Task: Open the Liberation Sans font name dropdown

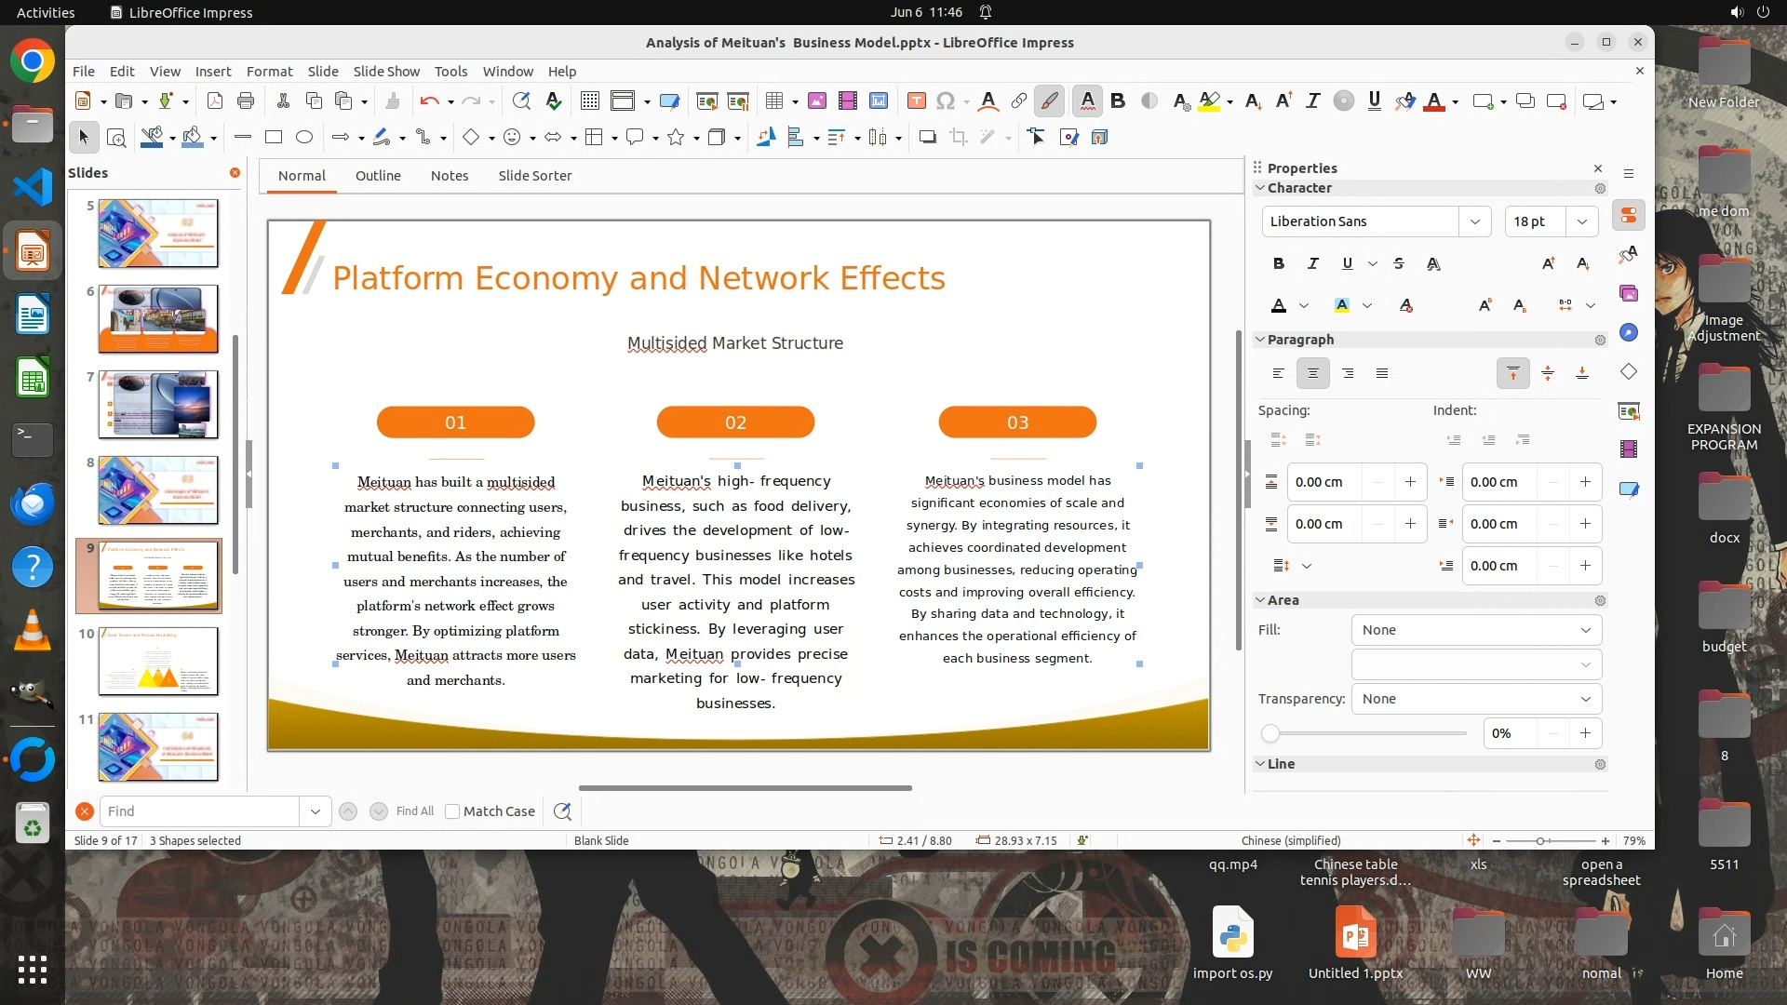Action: pos(1474,221)
